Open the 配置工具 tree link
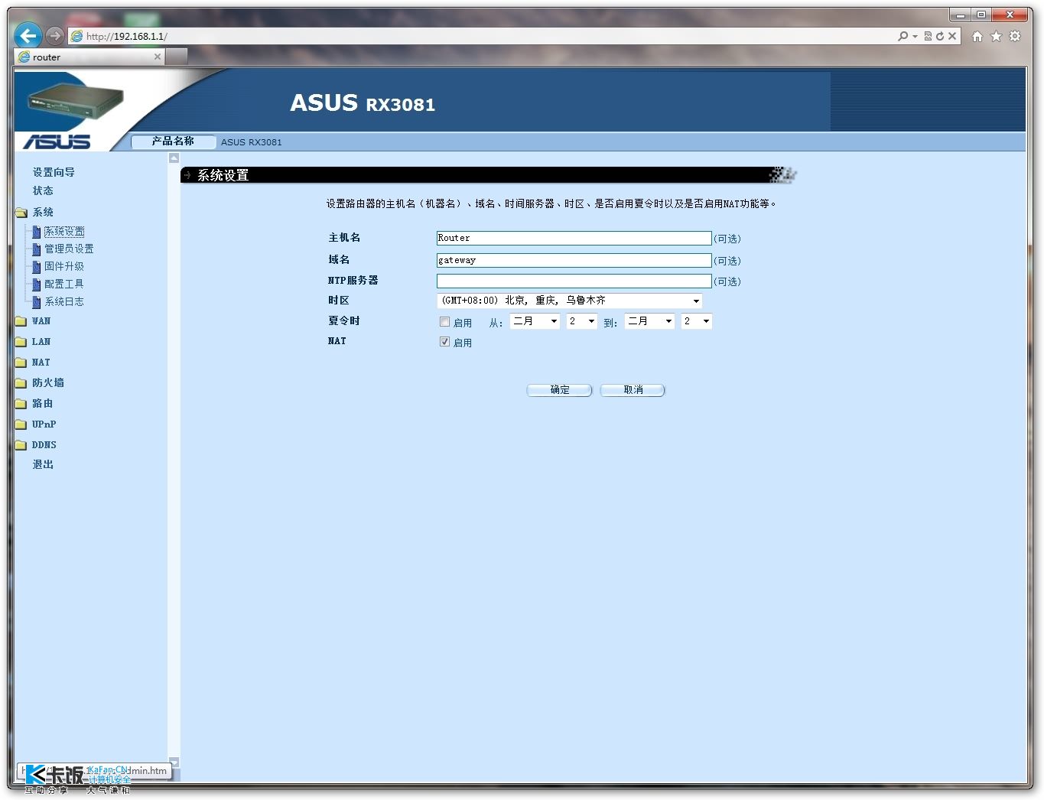Viewport: 1044px width, 800px height. 64,285
